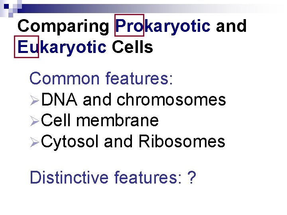
Task: Click the word 'chromosomes'
Action: (171, 100)
